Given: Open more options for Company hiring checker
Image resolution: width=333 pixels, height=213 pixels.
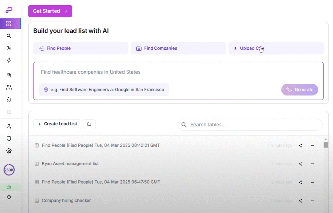Looking at the screenshot, I should coord(312,201).
